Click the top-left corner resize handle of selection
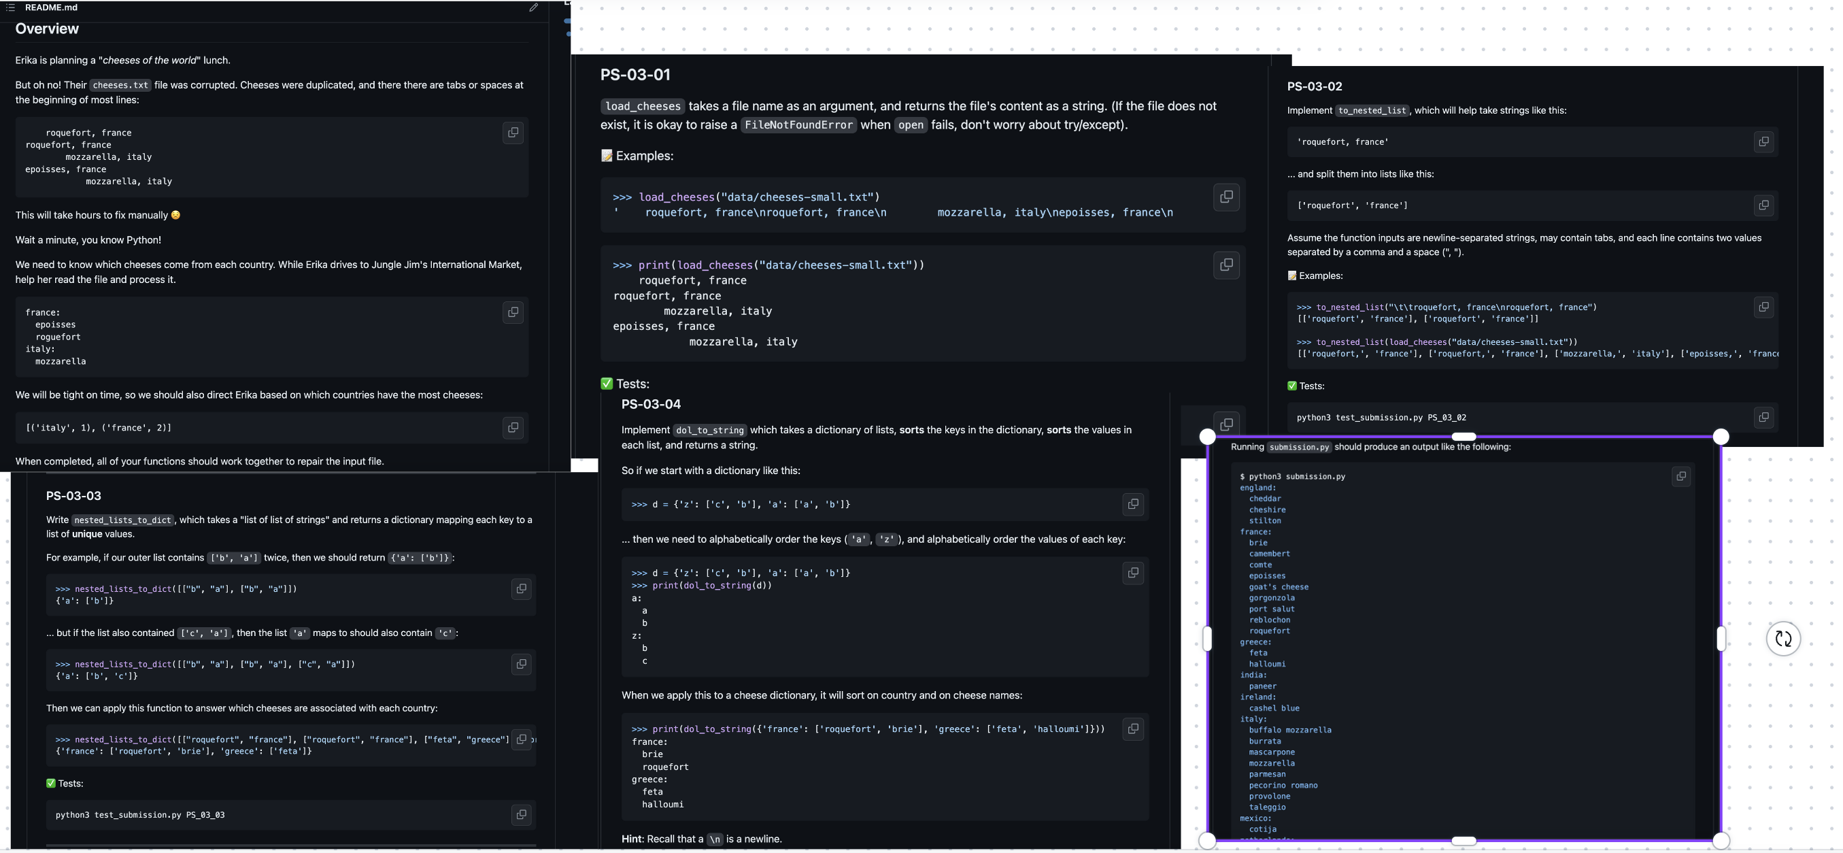The width and height of the screenshot is (1843, 853). click(x=1207, y=437)
